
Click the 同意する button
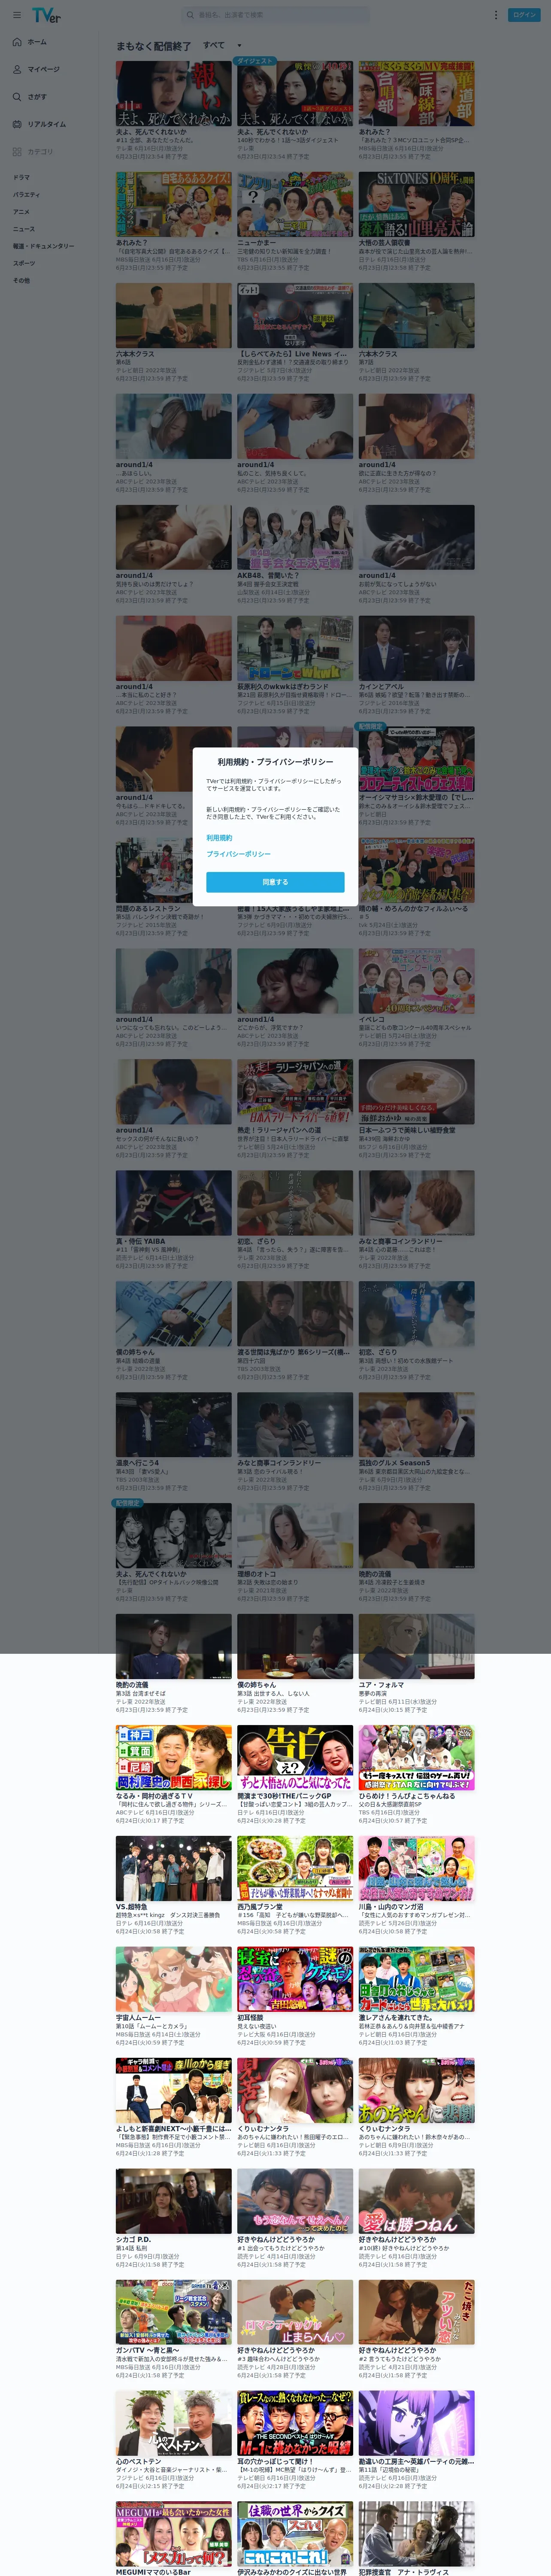(275, 882)
